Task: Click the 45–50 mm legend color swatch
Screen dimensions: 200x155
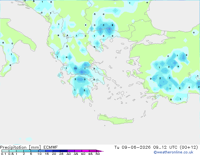Action: [93, 151]
